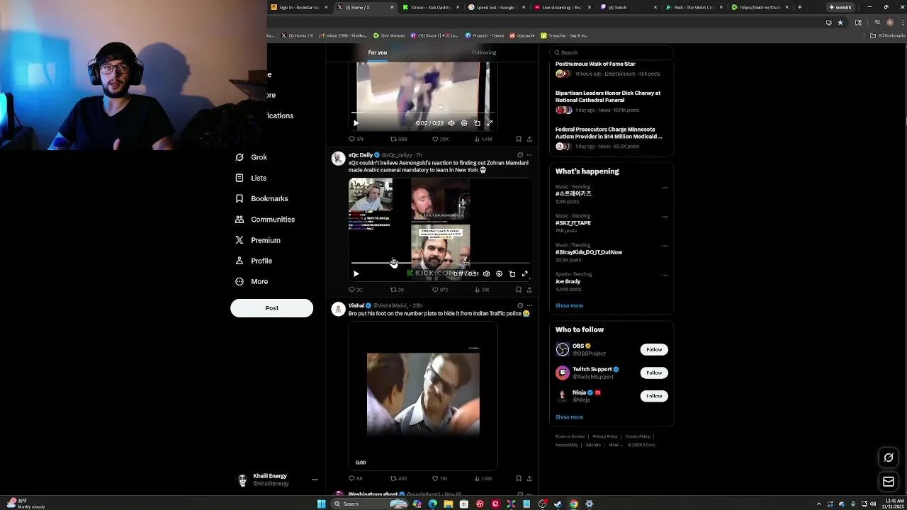Reply to the xQc Daily post
This screenshot has width=907, height=510.
tap(355, 290)
